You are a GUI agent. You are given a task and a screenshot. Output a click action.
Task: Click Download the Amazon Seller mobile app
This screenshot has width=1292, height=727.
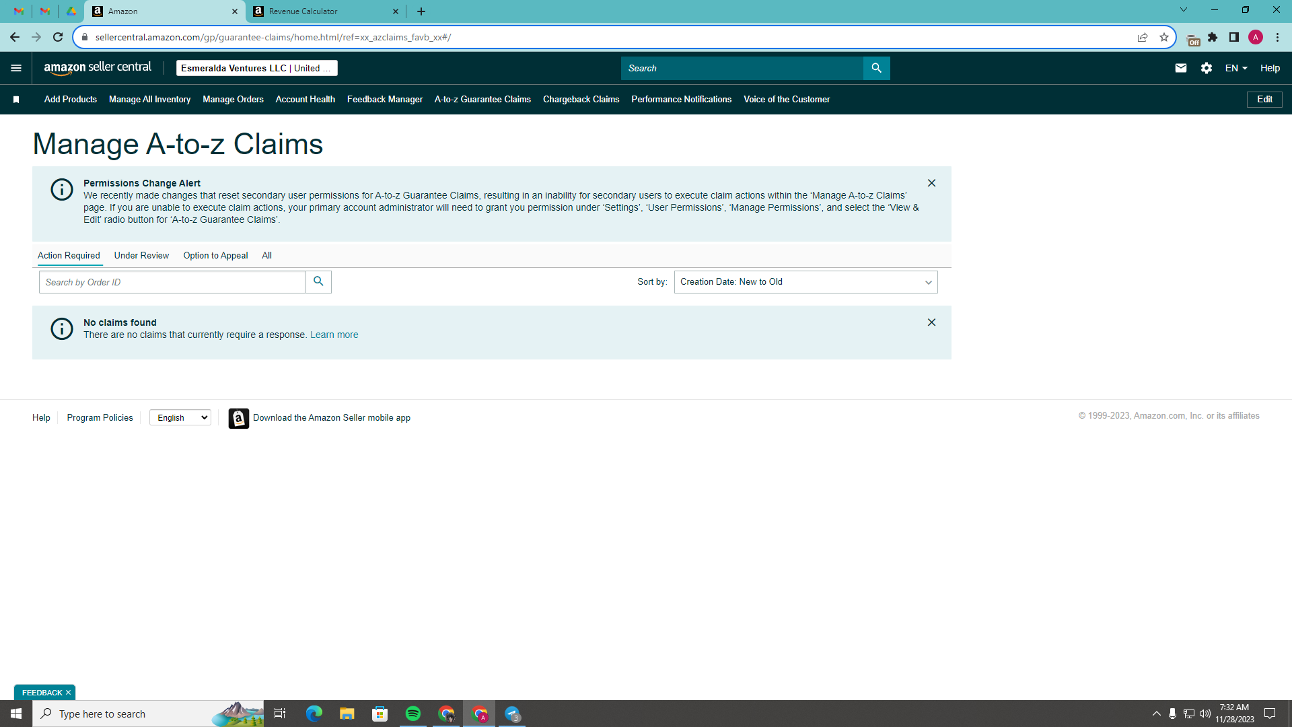pos(332,418)
